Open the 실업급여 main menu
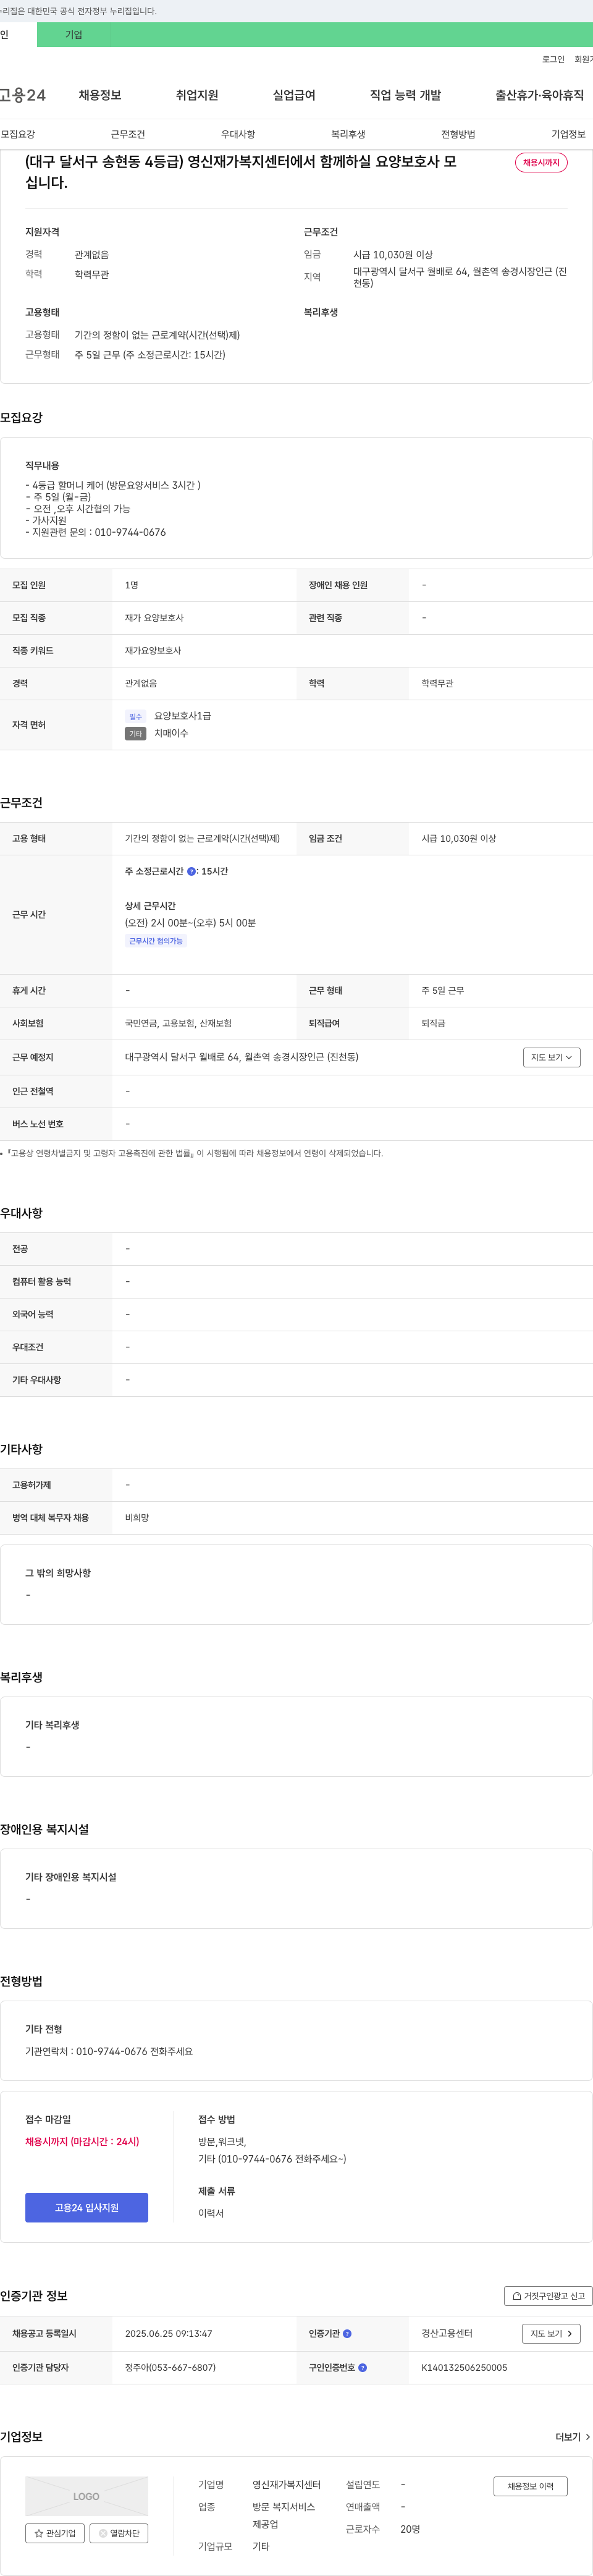 click(294, 95)
